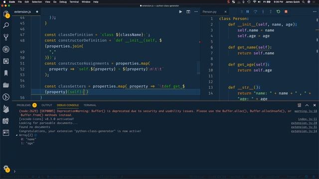Open the image-with-signal icon in activity bar
This screenshot has height=179, width=319.
[6, 121]
